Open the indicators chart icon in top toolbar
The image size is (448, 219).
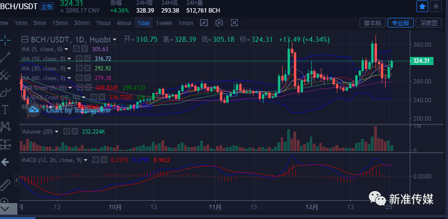coord(204,23)
